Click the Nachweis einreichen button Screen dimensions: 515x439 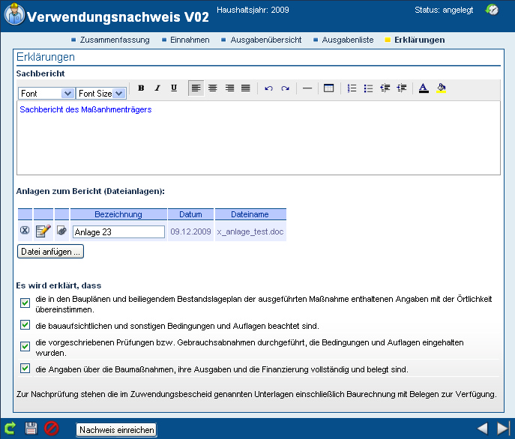(117, 430)
